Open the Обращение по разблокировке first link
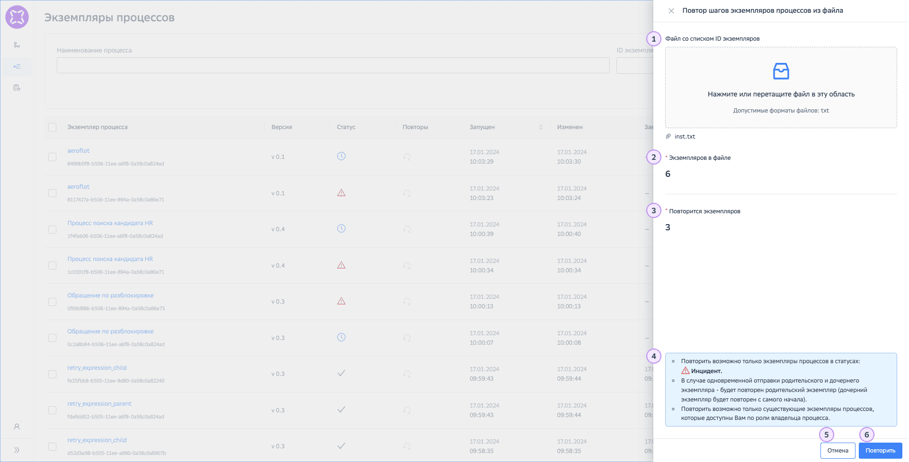Image resolution: width=909 pixels, height=462 pixels. 110,296
